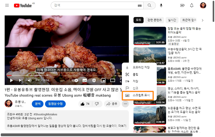Open the account avatar menu
The width and height of the screenshot is (215, 137).
[203, 5]
